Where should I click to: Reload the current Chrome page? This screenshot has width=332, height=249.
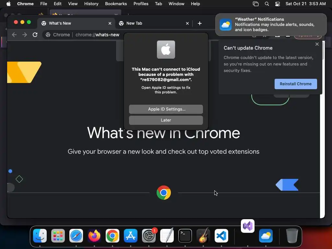(x=35, y=35)
